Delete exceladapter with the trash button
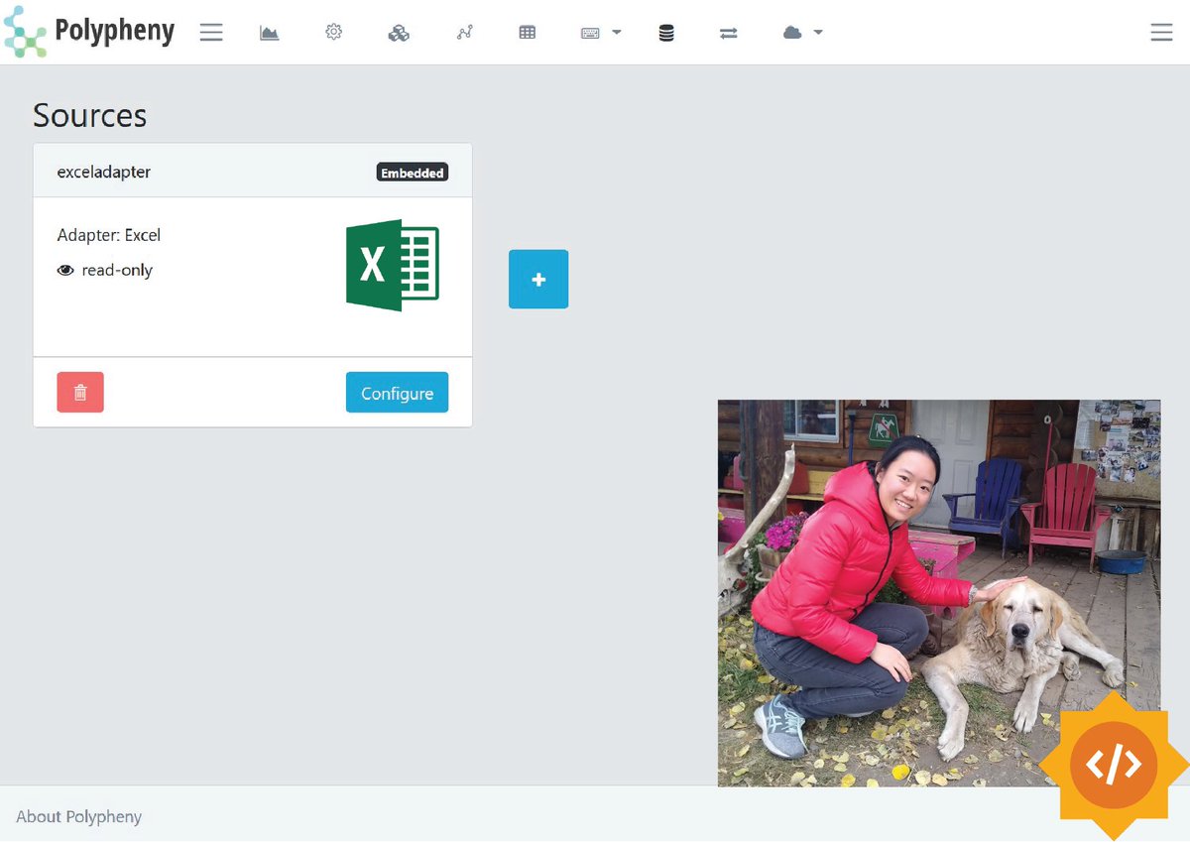This screenshot has width=1190, height=842. click(x=80, y=393)
